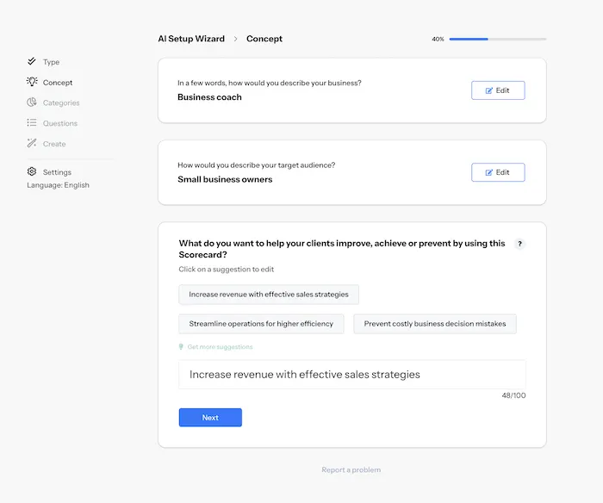Go back to AI Setup Wizard breadcrumb
Viewport: 603px width, 503px height.
point(191,39)
